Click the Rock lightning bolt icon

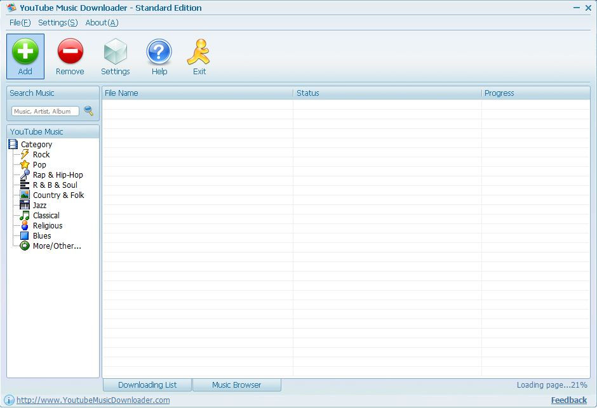[x=25, y=154]
